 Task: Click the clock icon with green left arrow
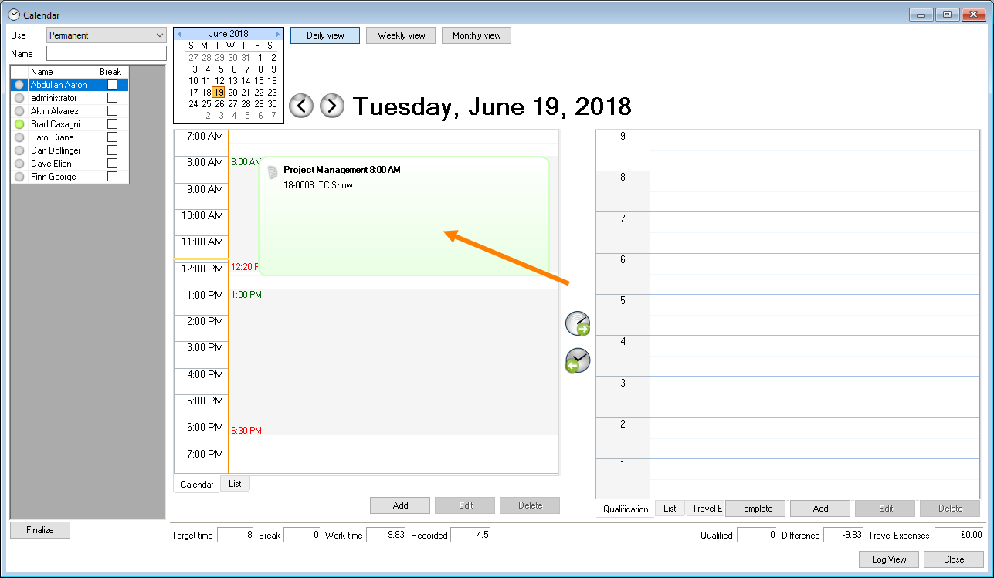(x=578, y=360)
